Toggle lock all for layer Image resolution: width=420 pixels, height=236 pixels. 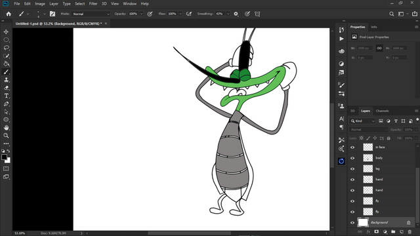click(388, 138)
